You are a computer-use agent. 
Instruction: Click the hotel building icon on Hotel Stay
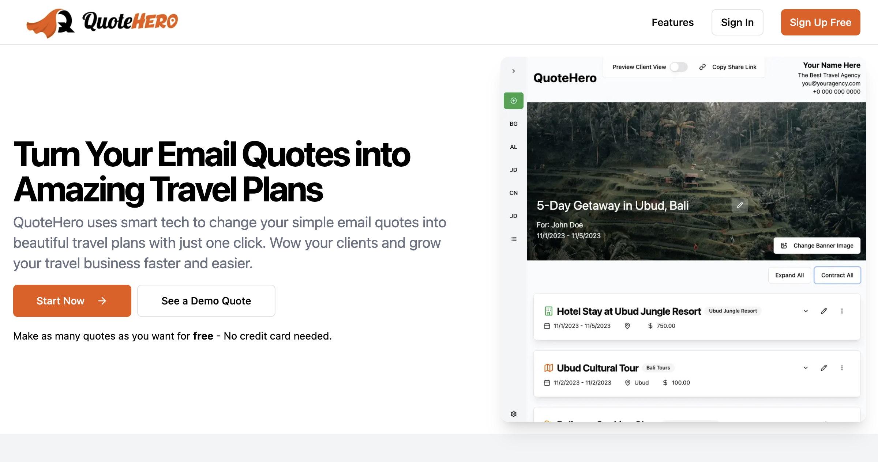coord(548,311)
